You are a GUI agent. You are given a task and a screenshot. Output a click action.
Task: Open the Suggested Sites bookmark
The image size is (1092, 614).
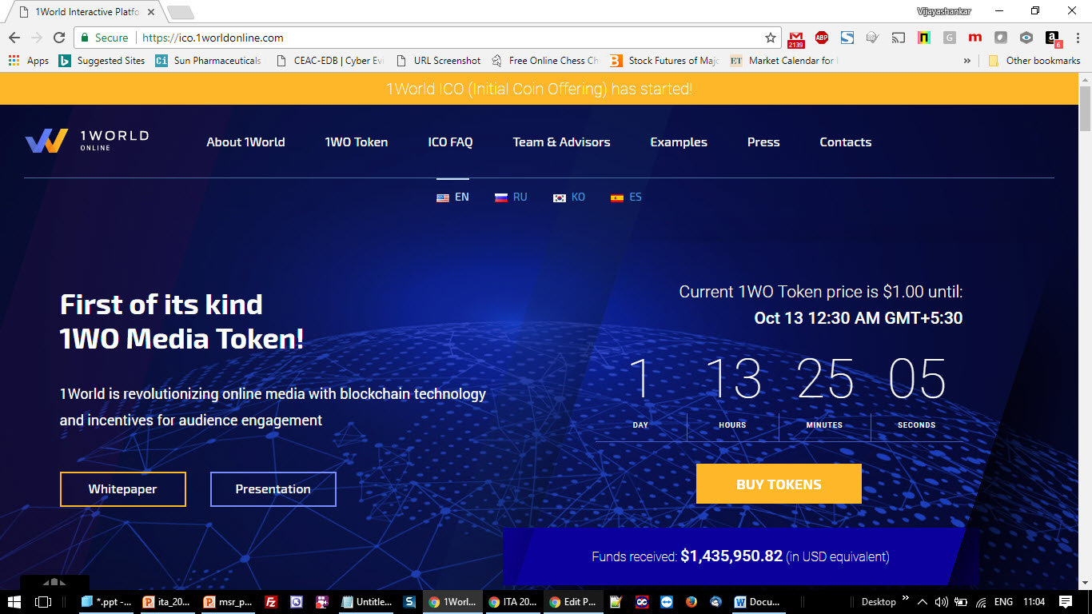click(102, 61)
